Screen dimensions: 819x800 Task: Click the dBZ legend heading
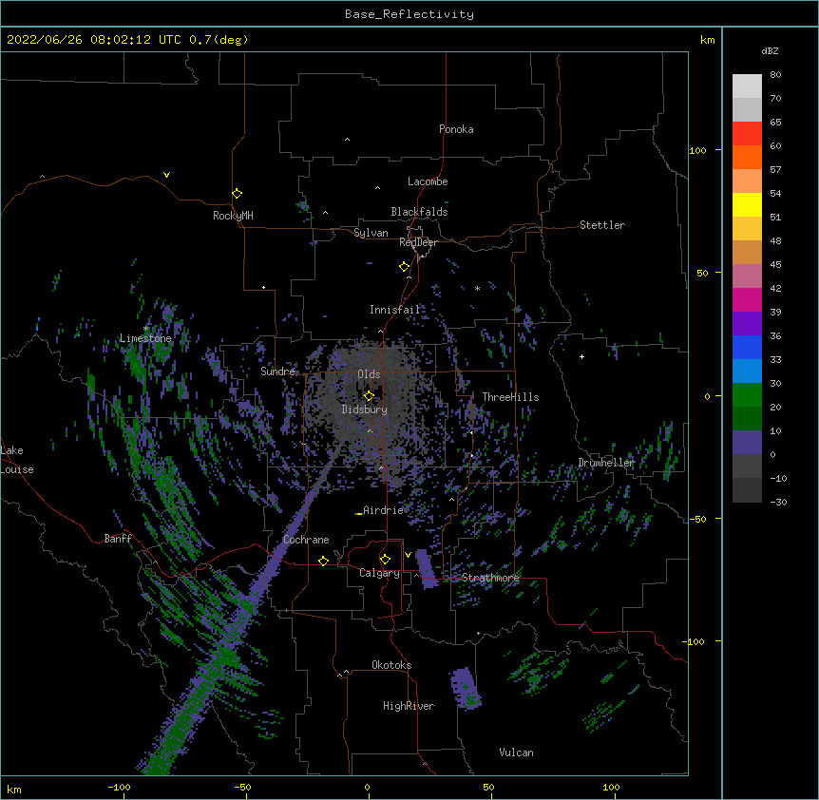coord(770,50)
